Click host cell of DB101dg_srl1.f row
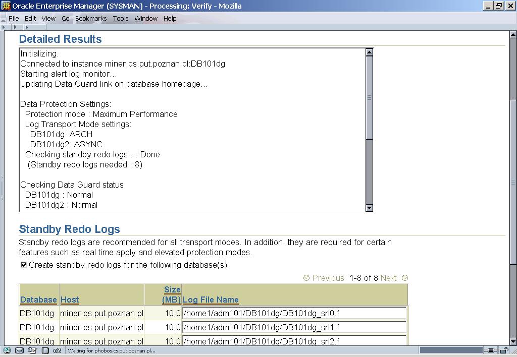The height and width of the screenshot is (357, 517). coord(101,327)
